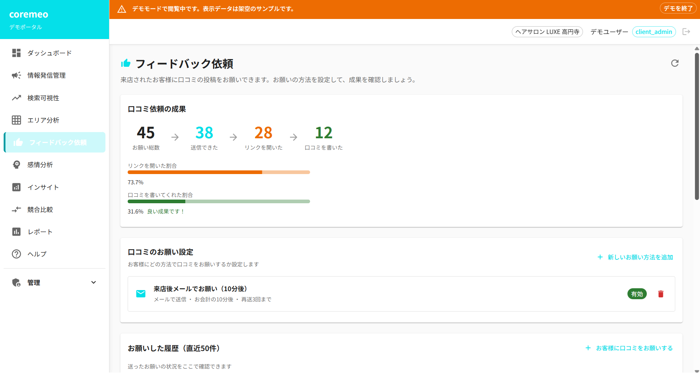Click the 管理 shield icon
This screenshot has width=700, height=374.
(16, 282)
